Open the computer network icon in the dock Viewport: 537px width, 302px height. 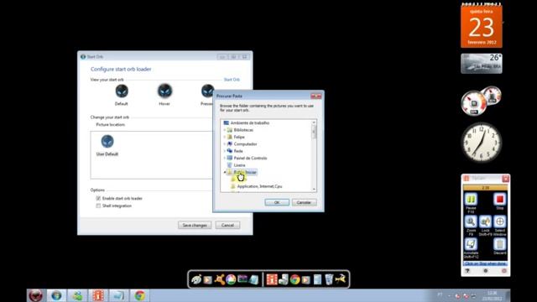tap(284, 279)
